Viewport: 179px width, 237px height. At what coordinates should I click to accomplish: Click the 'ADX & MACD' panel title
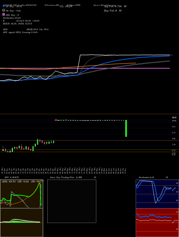click(x=11, y=177)
